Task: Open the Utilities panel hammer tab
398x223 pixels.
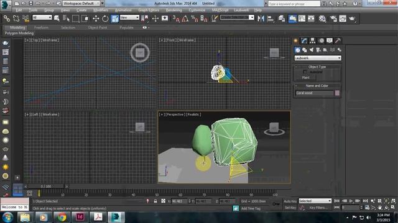Action: [338, 41]
